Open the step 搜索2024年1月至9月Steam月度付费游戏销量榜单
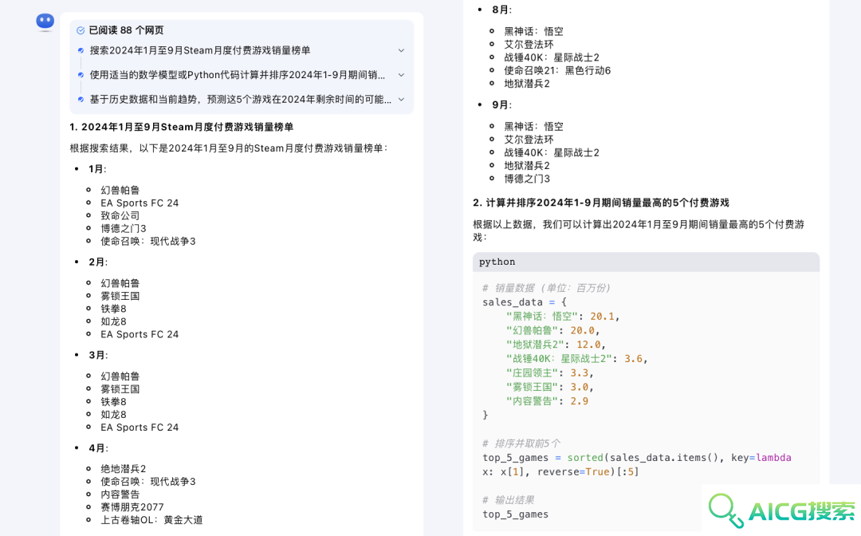 (200, 50)
